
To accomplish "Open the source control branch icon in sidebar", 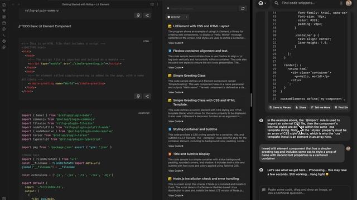I will [x=4, y=11].
